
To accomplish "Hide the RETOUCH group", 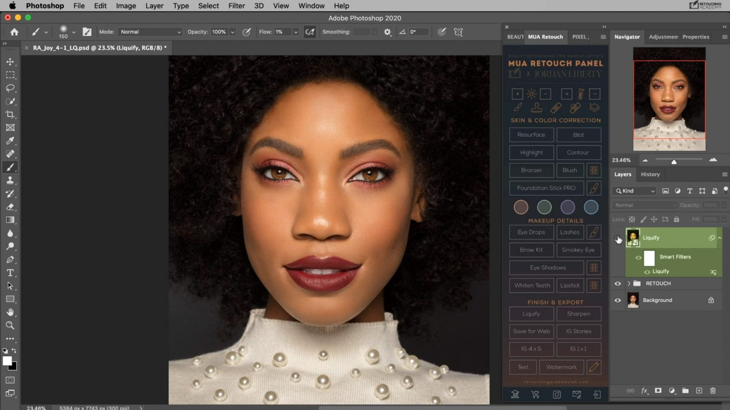I will point(617,283).
